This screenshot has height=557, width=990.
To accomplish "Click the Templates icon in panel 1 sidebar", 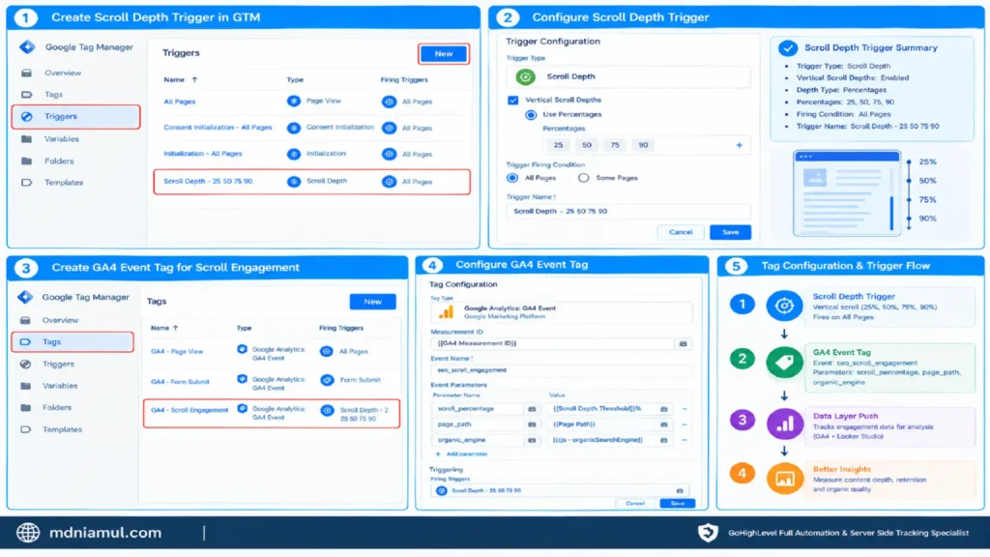I will 26,183.
